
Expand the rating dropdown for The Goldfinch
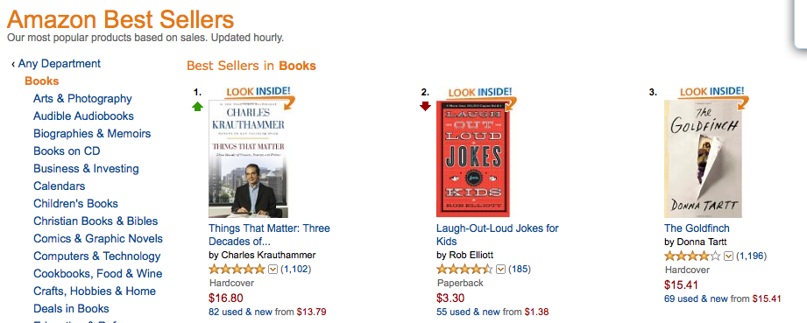point(729,256)
